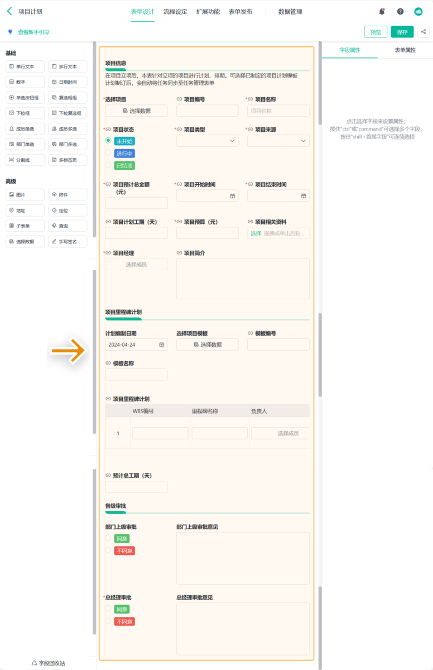Click the 选择 link in 项目相关资料
Screen dimensions: 433x670
coord(256,233)
